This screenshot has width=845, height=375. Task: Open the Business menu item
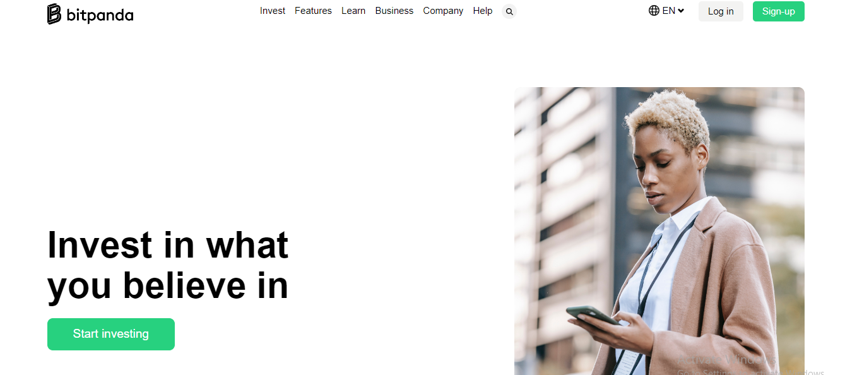394,11
